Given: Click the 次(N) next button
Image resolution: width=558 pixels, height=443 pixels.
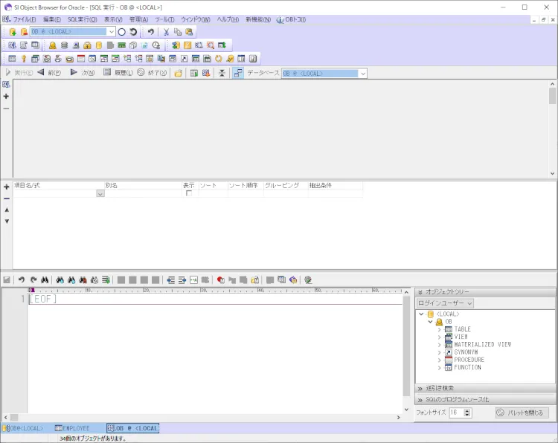Looking at the screenshot, I should point(83,73).
